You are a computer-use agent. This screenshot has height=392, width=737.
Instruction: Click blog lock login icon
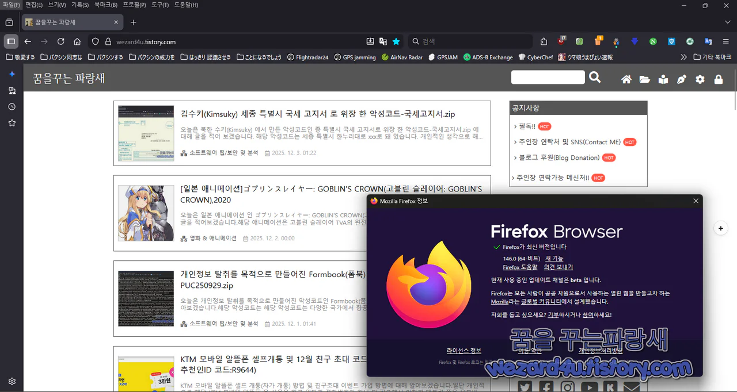719,79
